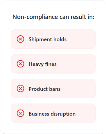
Task: Click empty pink area of Shipment holds card
Action: (x=81, y=39)
